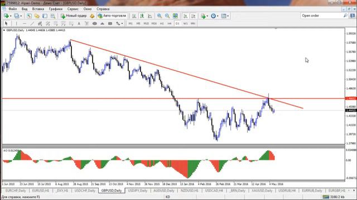The image size is (357, 200).
Task: Switch to EURUSD,H1 chart tab
Action: [41, 191]
